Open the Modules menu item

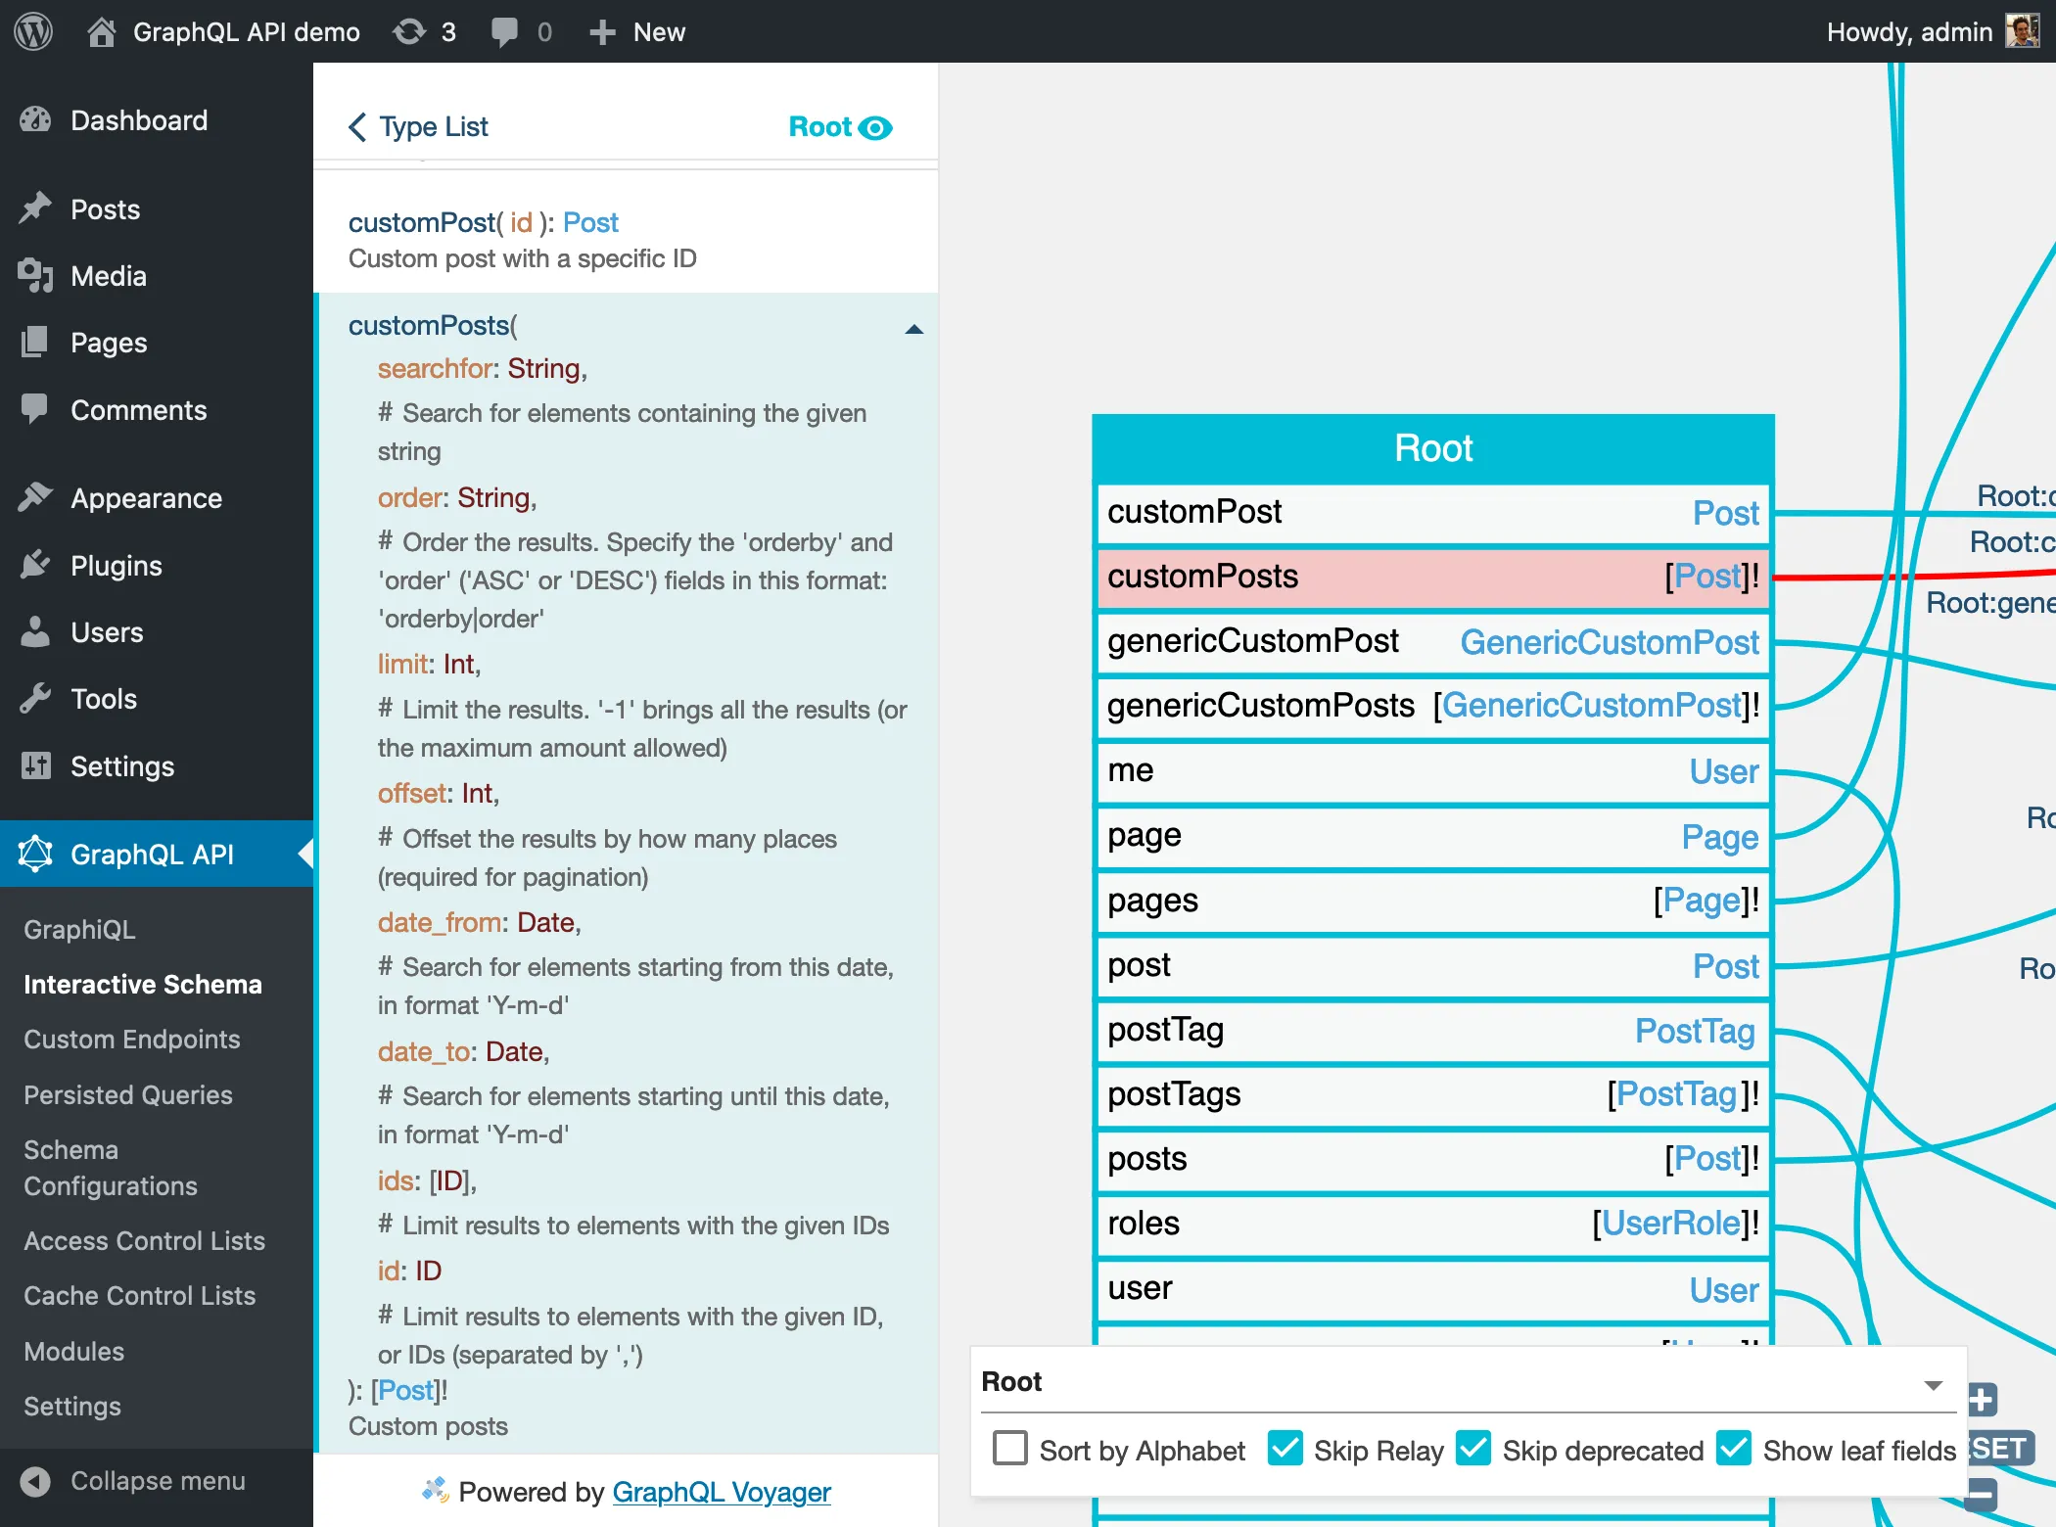(x=73, y=1351)
